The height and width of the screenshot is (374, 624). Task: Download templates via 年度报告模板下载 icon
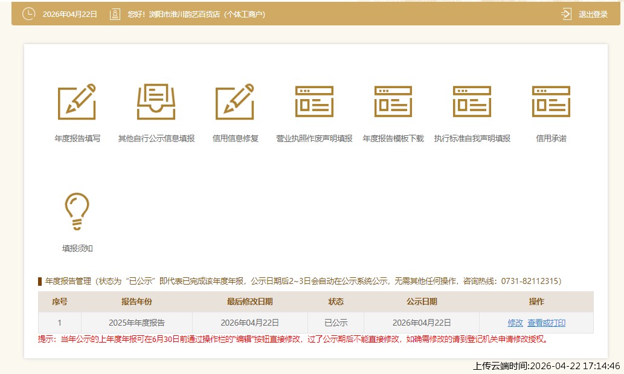pos(393,103)
